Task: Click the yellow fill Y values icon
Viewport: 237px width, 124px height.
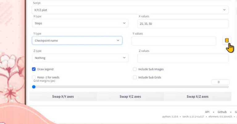Action: tap(227, 40)
